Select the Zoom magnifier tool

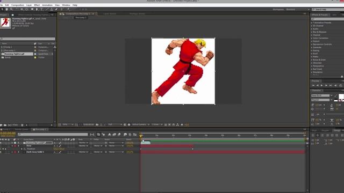(11, 9)
